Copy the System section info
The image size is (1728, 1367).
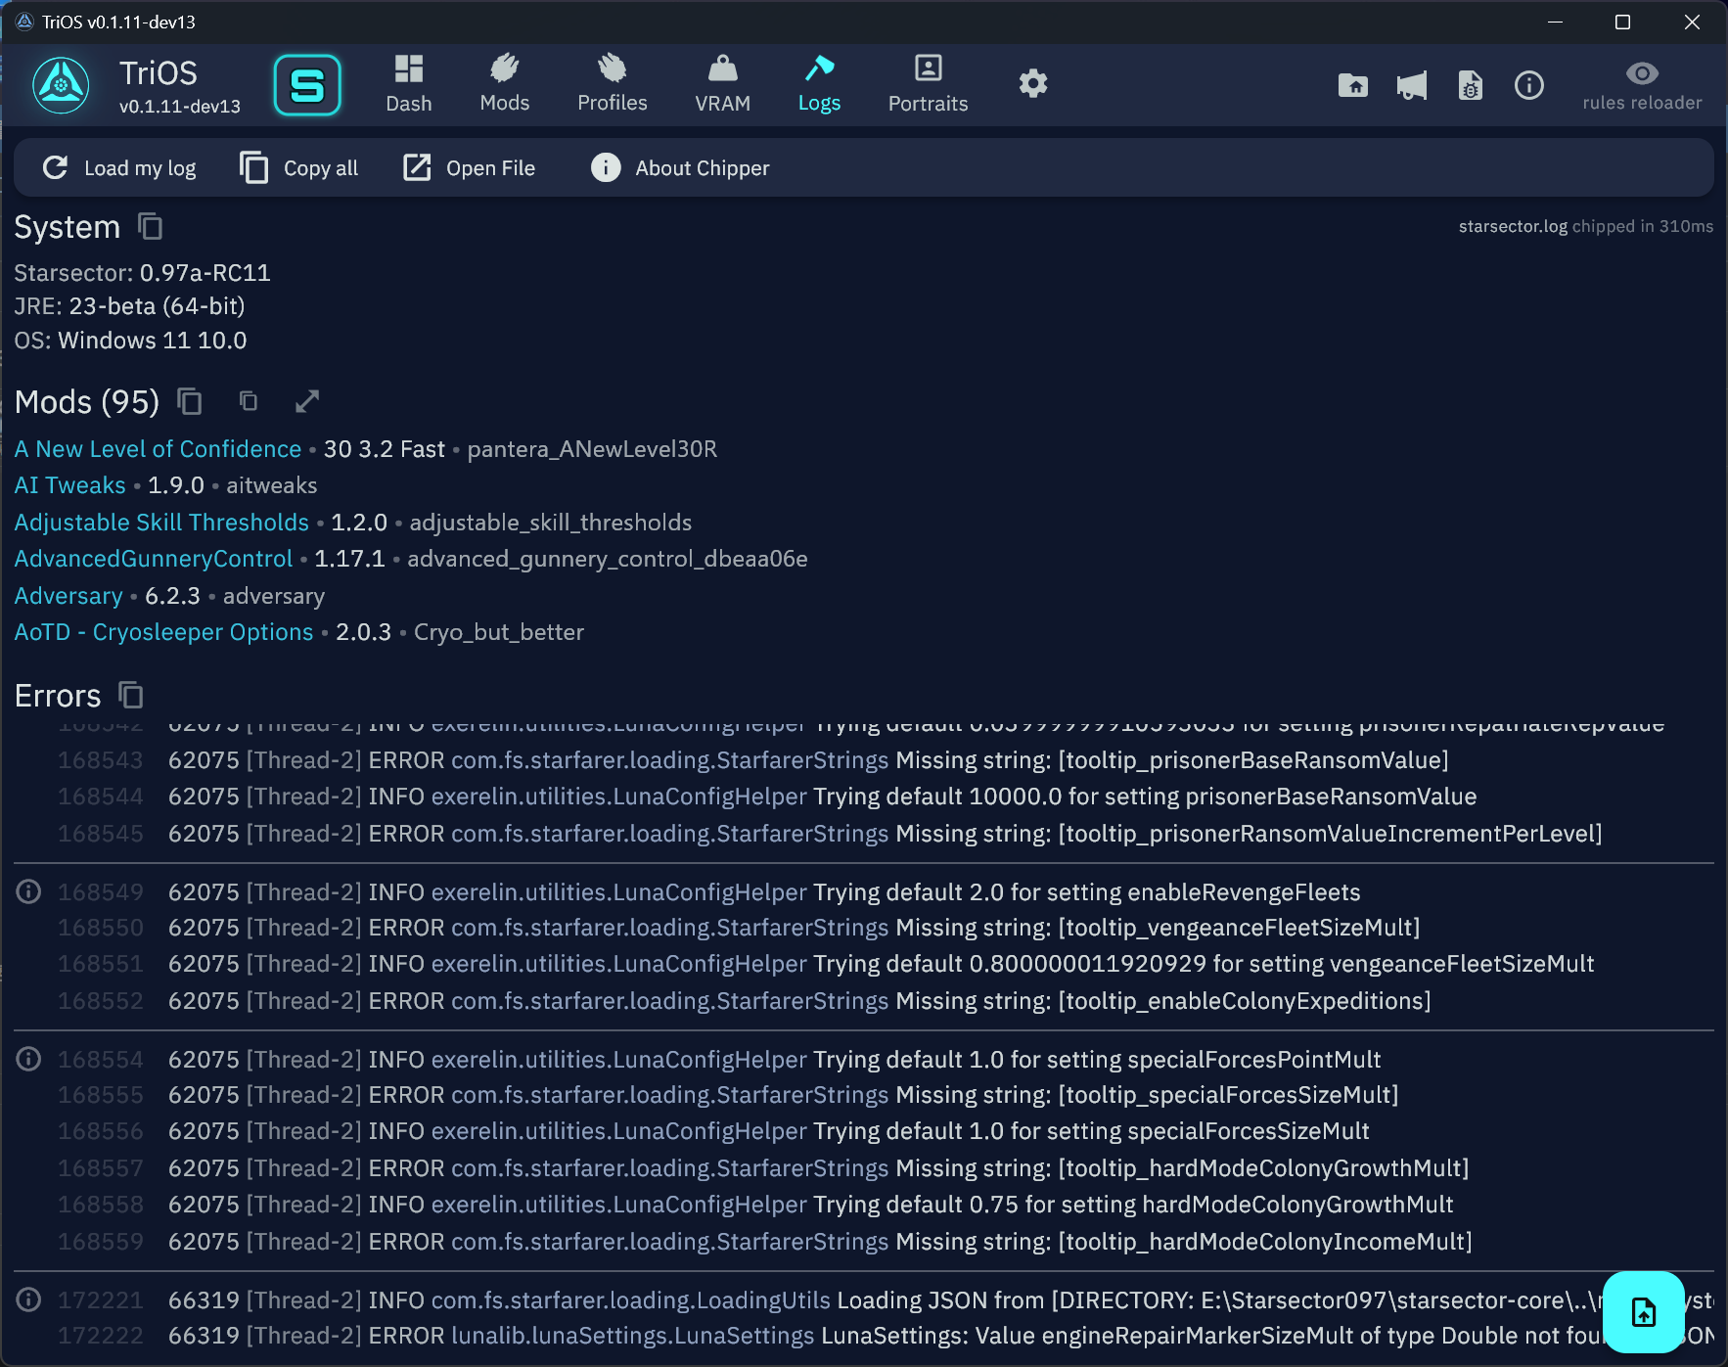pos(150,227)
